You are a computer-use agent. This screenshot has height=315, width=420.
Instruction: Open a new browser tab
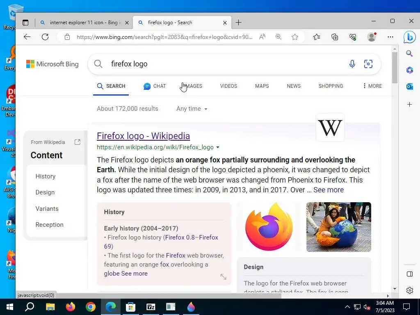coord(238,23)
